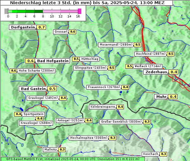190x161 pixels.
Task: Click the dark green 6-8 legend segment
Action: (39, 11)
